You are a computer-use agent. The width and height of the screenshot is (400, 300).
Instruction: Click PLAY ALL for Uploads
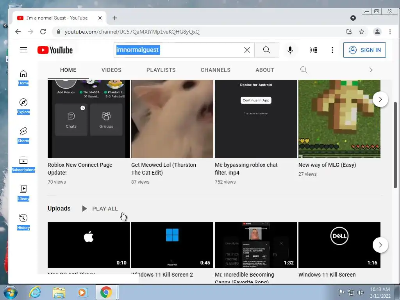[100, 209]
